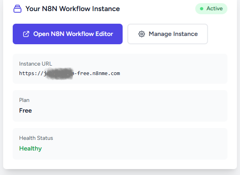Select the green Healthy status text
The width and height of the screenshot is (240, 175).
pyautogui.click(x=31, y=149)
